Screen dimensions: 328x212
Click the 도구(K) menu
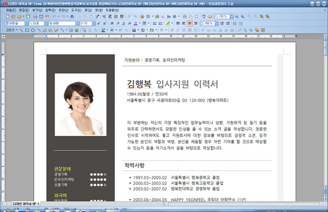tap(76, 10)
